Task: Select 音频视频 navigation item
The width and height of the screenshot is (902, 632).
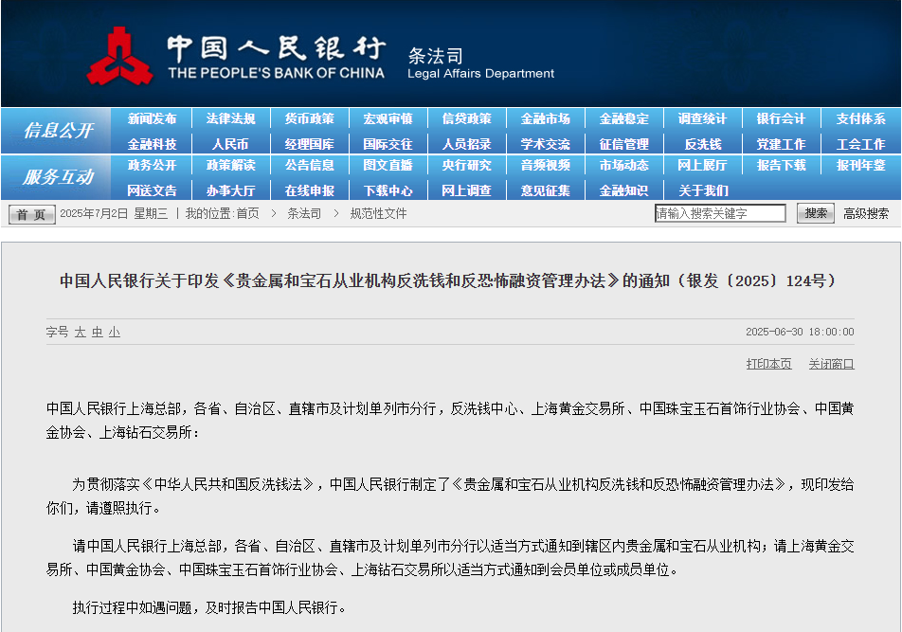Action: point(546,165)
